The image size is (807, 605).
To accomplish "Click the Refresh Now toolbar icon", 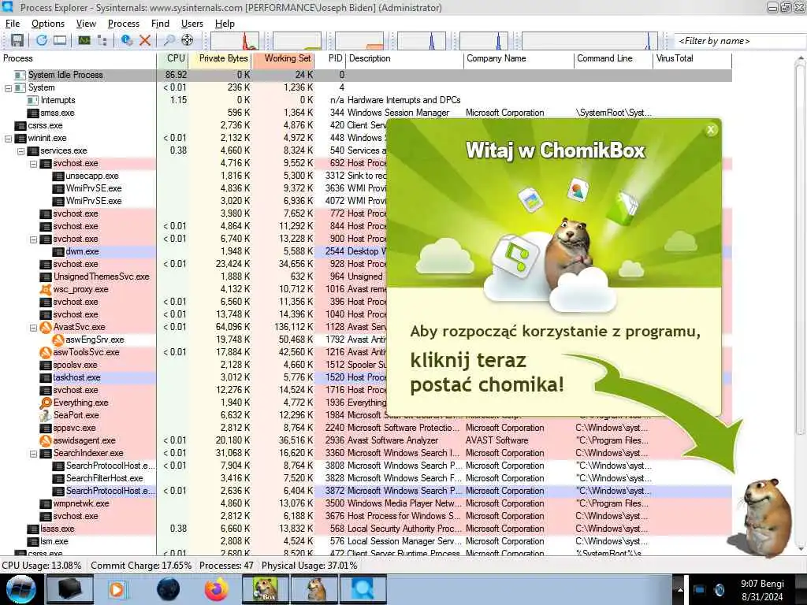I will (x=42, y=40).
